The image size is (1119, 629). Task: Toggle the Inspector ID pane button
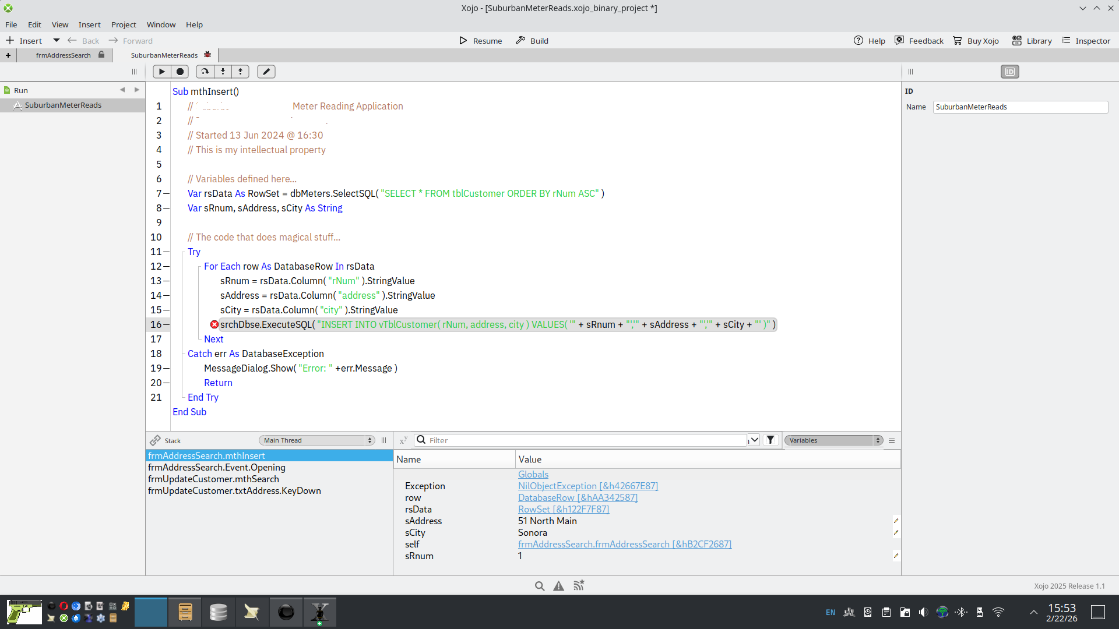[1009, 72]
